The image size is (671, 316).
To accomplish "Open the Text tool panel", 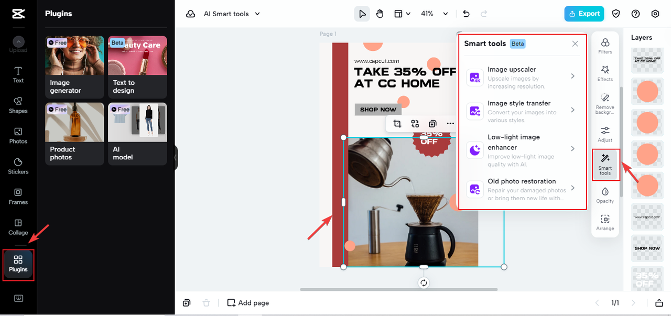I will 18,74.
